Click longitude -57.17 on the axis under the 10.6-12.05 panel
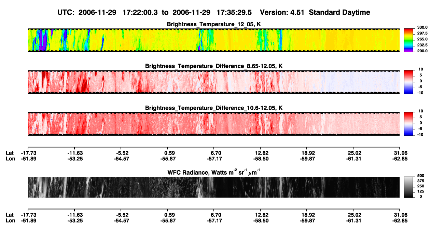Screen dimensions: 444x228 [x=214, y=159]
